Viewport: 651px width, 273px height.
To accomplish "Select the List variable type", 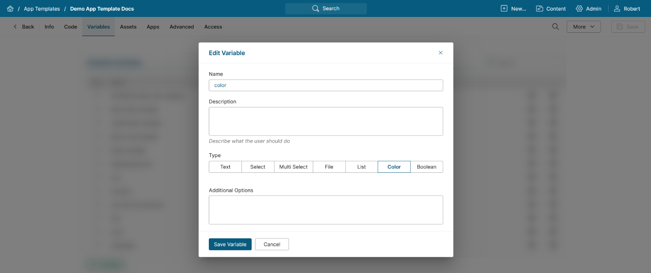I will 362,167.
